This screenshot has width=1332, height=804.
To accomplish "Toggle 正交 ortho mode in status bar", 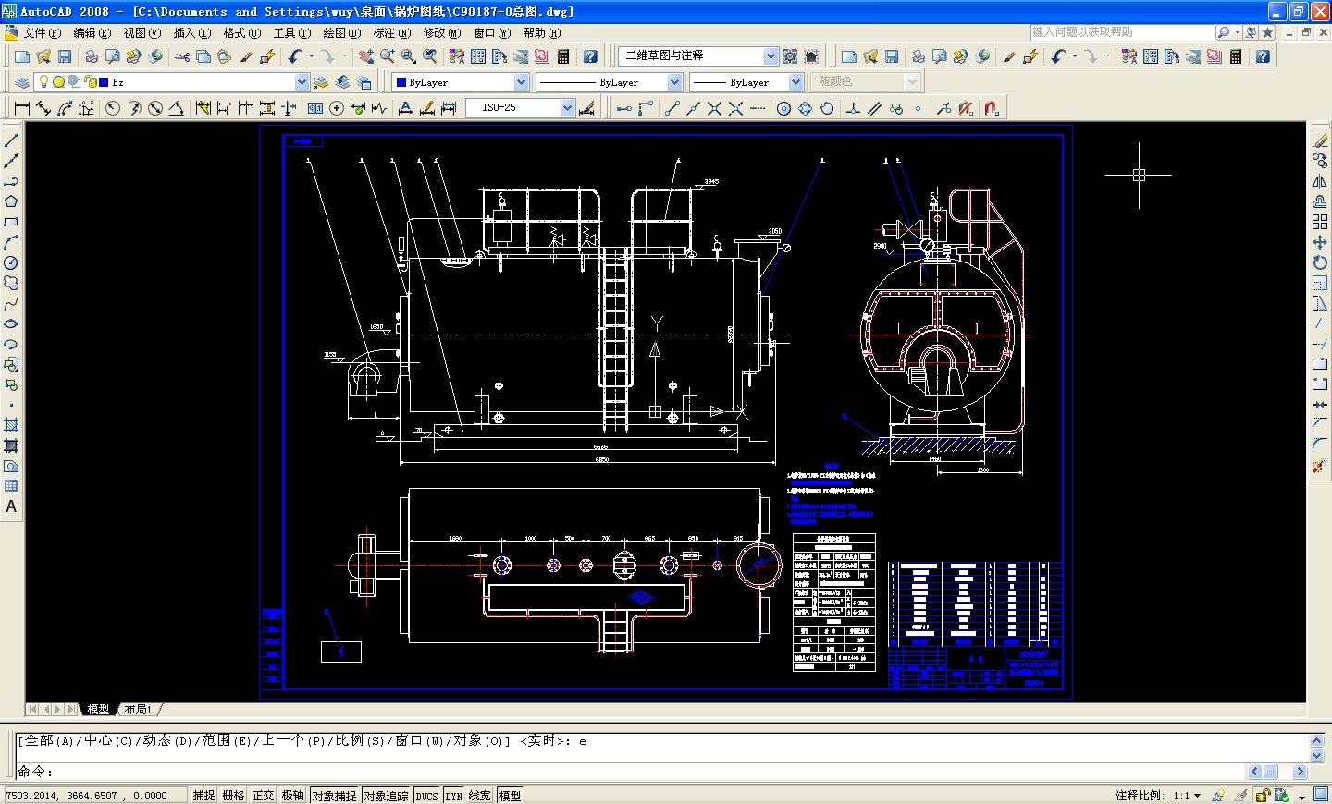I will coord(264,796).
